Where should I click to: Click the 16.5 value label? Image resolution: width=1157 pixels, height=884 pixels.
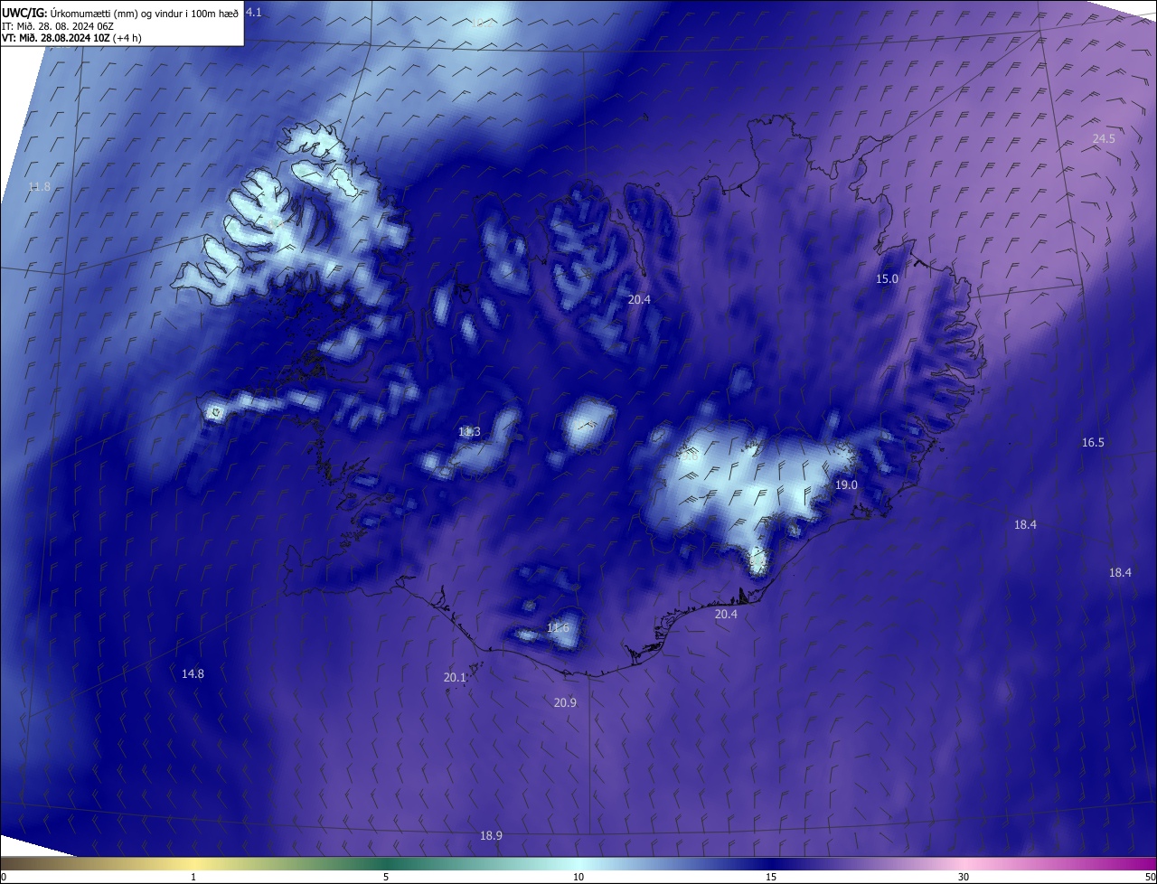(x=1093, y=442)
